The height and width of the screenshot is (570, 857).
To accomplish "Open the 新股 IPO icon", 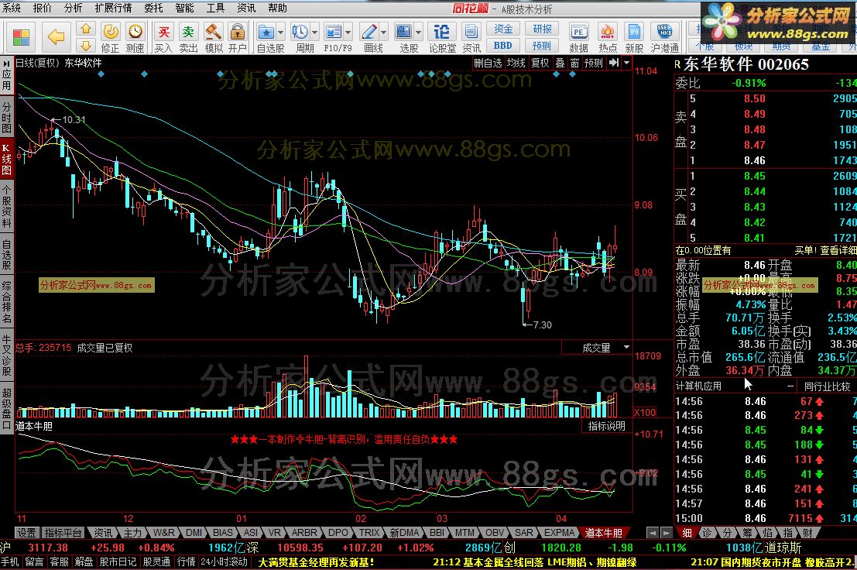I will [x=634, y=32].
